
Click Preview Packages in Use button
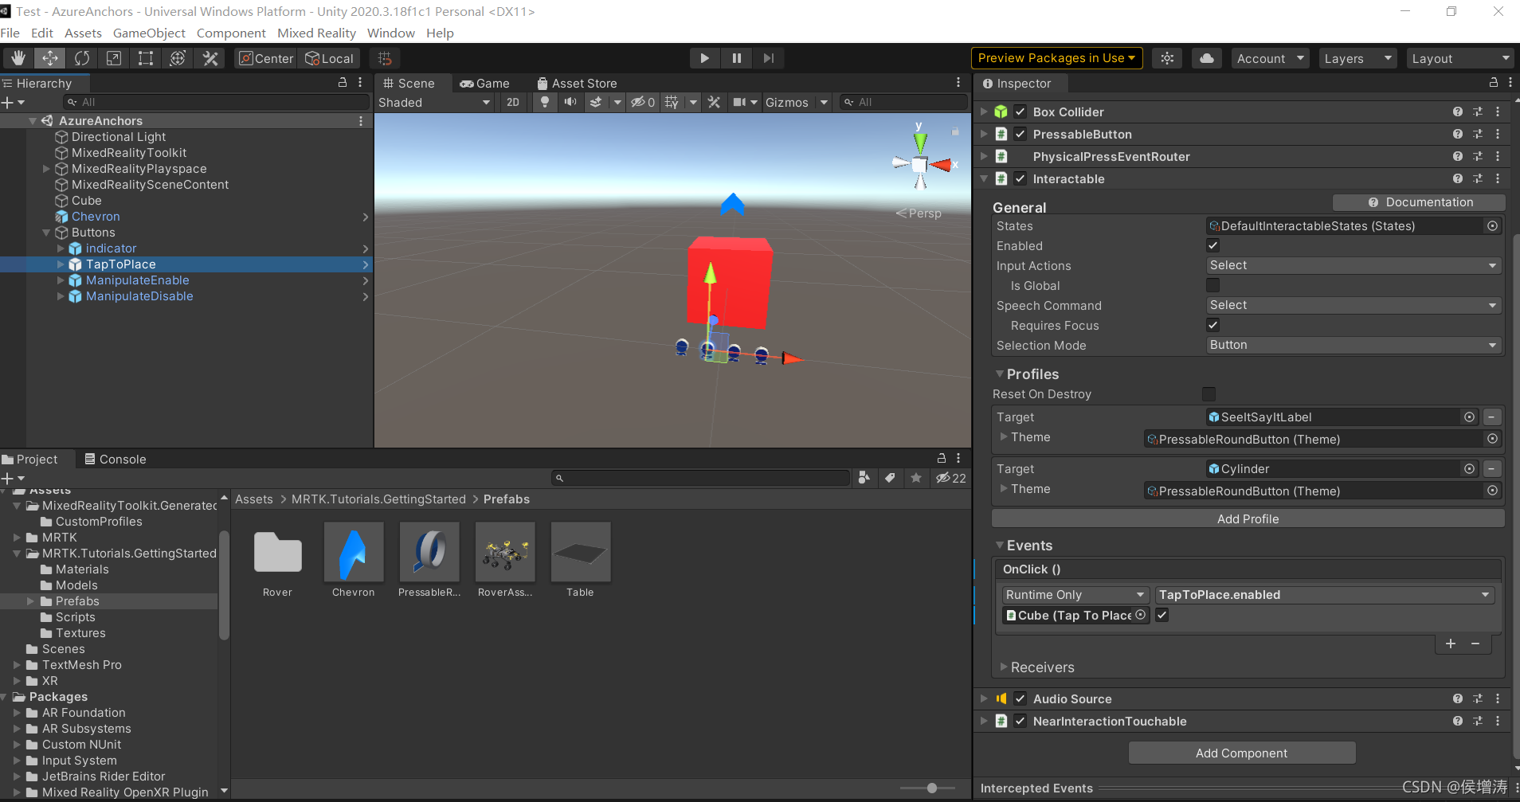click(1056, 58)
